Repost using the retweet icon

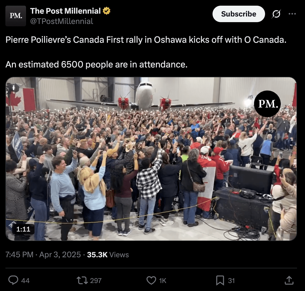pos(82,280)
